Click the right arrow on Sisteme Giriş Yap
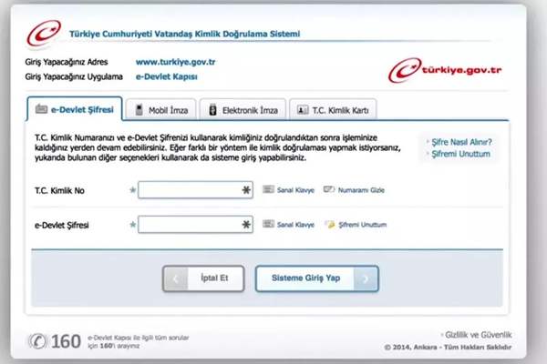Screen dimensions: 547x364 click(366, 278)
